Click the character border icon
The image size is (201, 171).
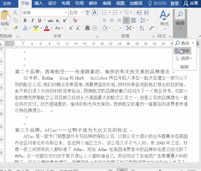95,13
